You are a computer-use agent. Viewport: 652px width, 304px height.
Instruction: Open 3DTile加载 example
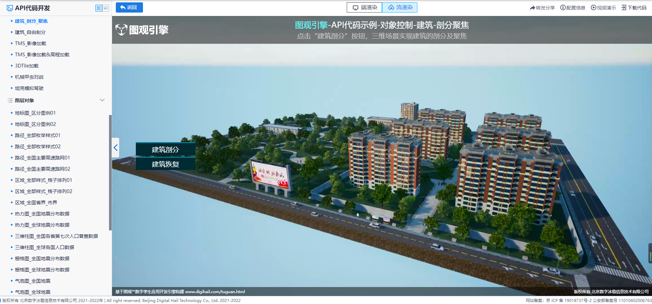point(27,66)
